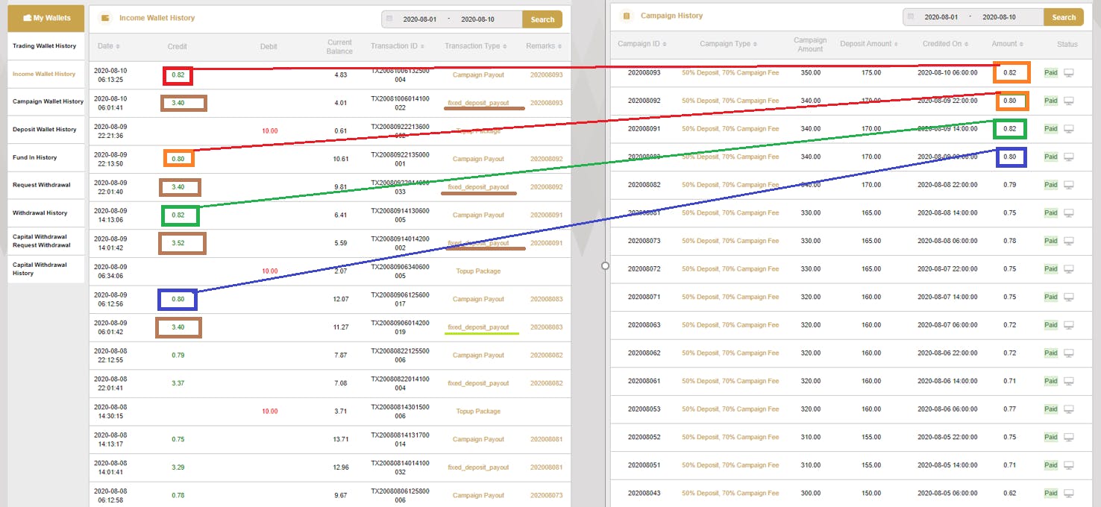
Task: Open calendar icon in Campaign History date range
Action: 911,17
